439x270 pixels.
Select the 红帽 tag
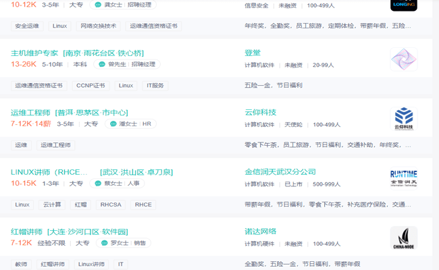tap(80, 205)
